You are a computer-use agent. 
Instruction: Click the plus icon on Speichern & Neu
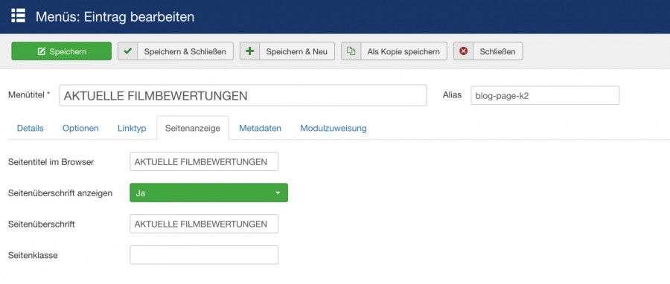pos(249,51)
